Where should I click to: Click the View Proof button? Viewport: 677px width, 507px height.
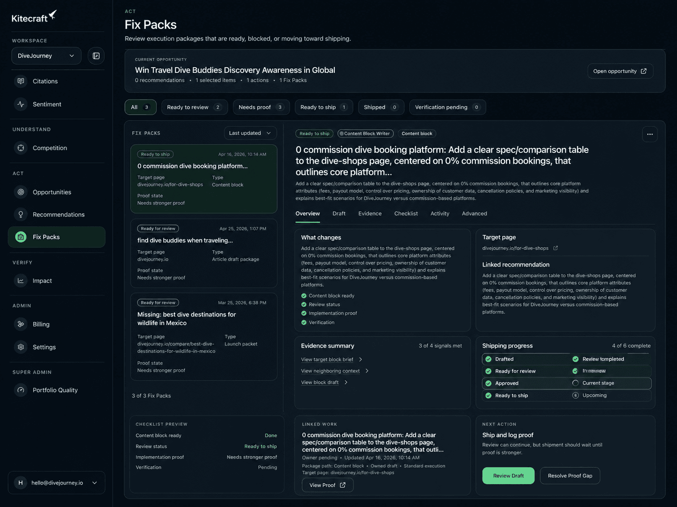pos(327,485)
